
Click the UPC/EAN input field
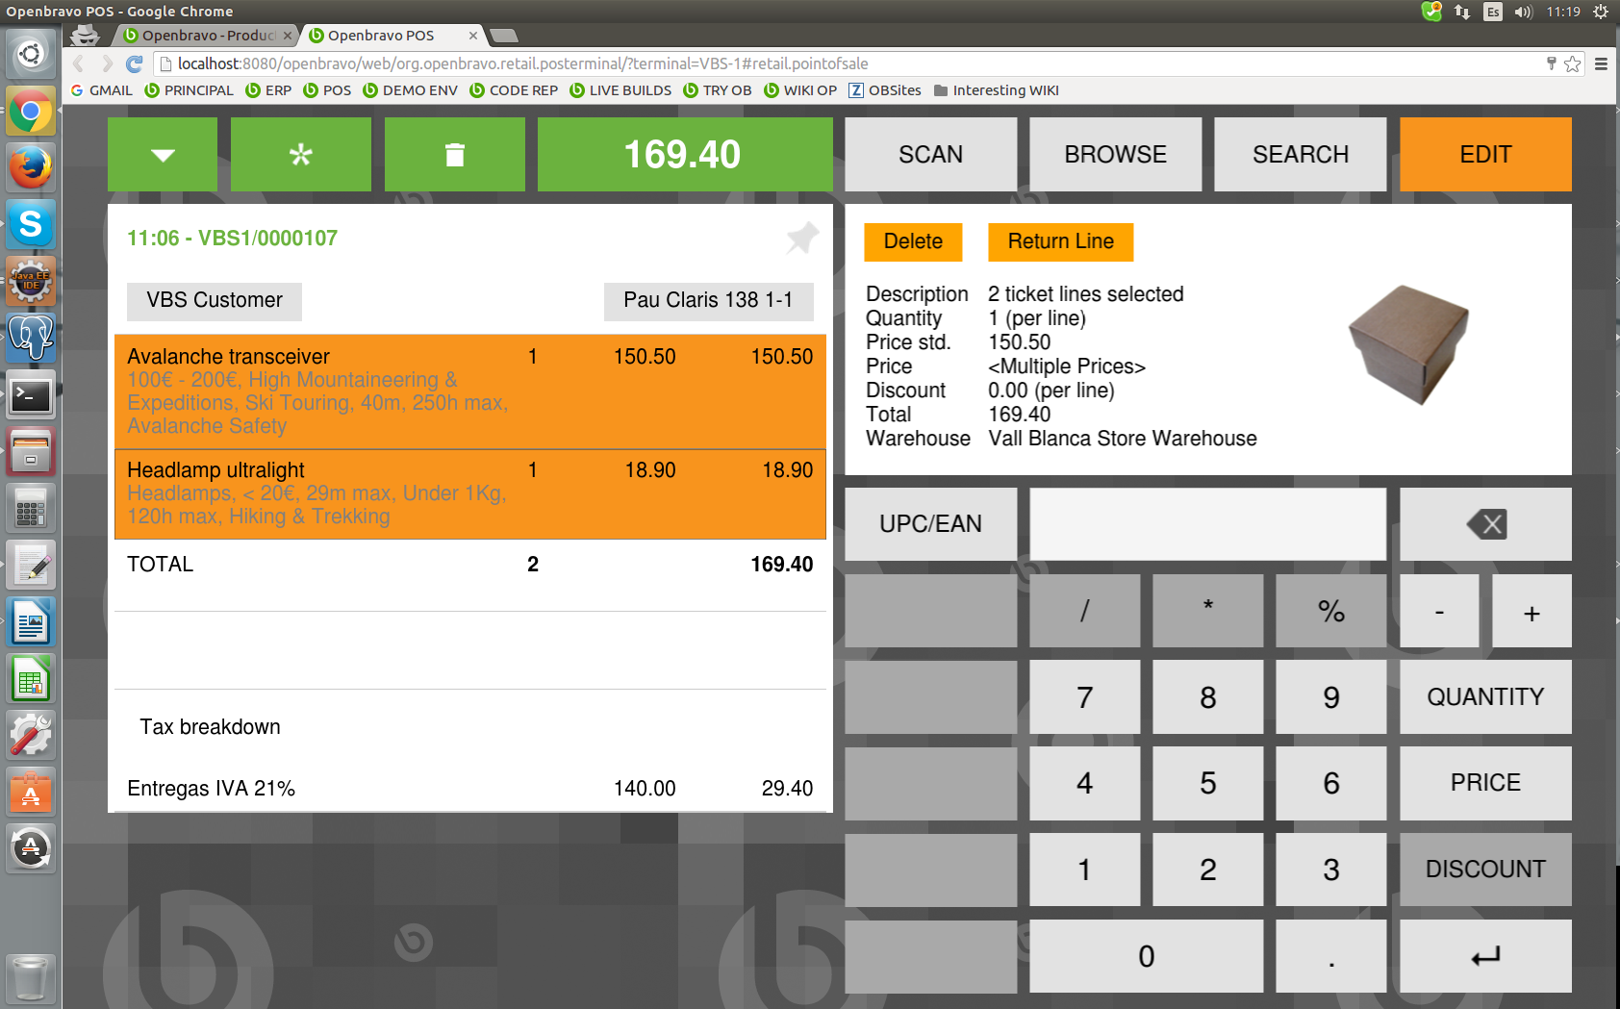pyautogui.click(x=1207, y=524)
